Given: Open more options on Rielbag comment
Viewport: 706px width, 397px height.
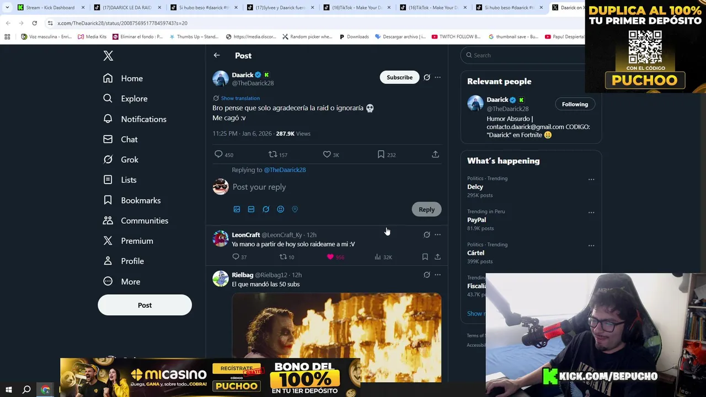Looking at the screenshot, I should pyautogui.click(x=437, y=275).
